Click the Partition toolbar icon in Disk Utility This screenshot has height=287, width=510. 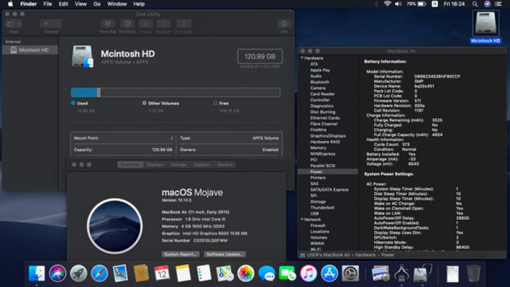point(127,24)
